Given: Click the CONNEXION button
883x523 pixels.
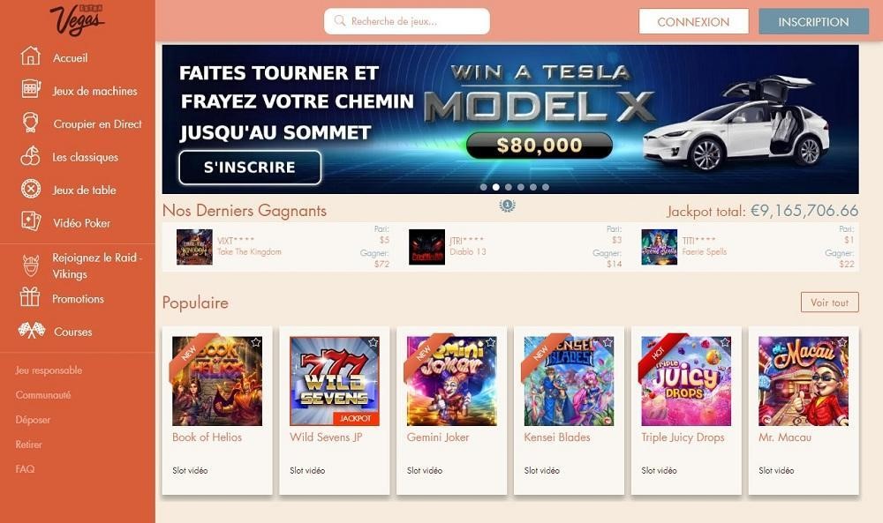Looking at the screenshot, I should pyautogui.click(x=693, y=22).
